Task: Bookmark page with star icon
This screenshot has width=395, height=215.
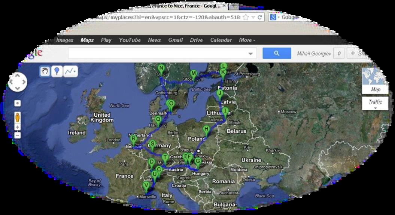Action: click(x=246, y=17)
